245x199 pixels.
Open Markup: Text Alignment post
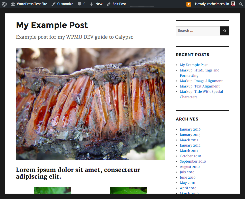pyautogui.click(x=200, y=86)
